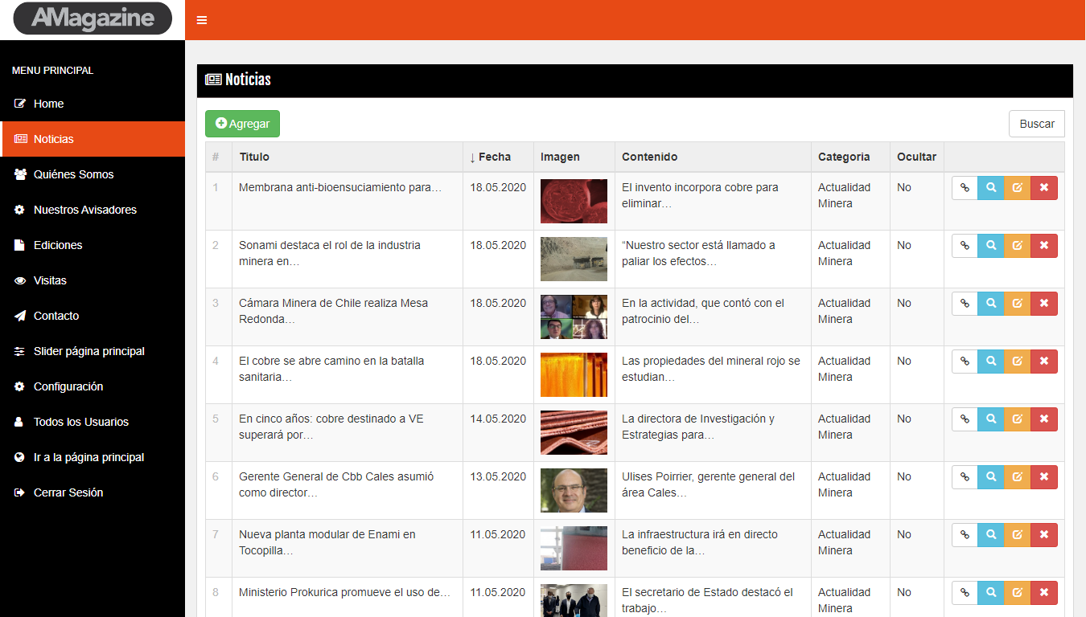Open the thumbnail image of Ulises Poirrier
Viewport: 1086px width, 617px height.
[574, 490]
